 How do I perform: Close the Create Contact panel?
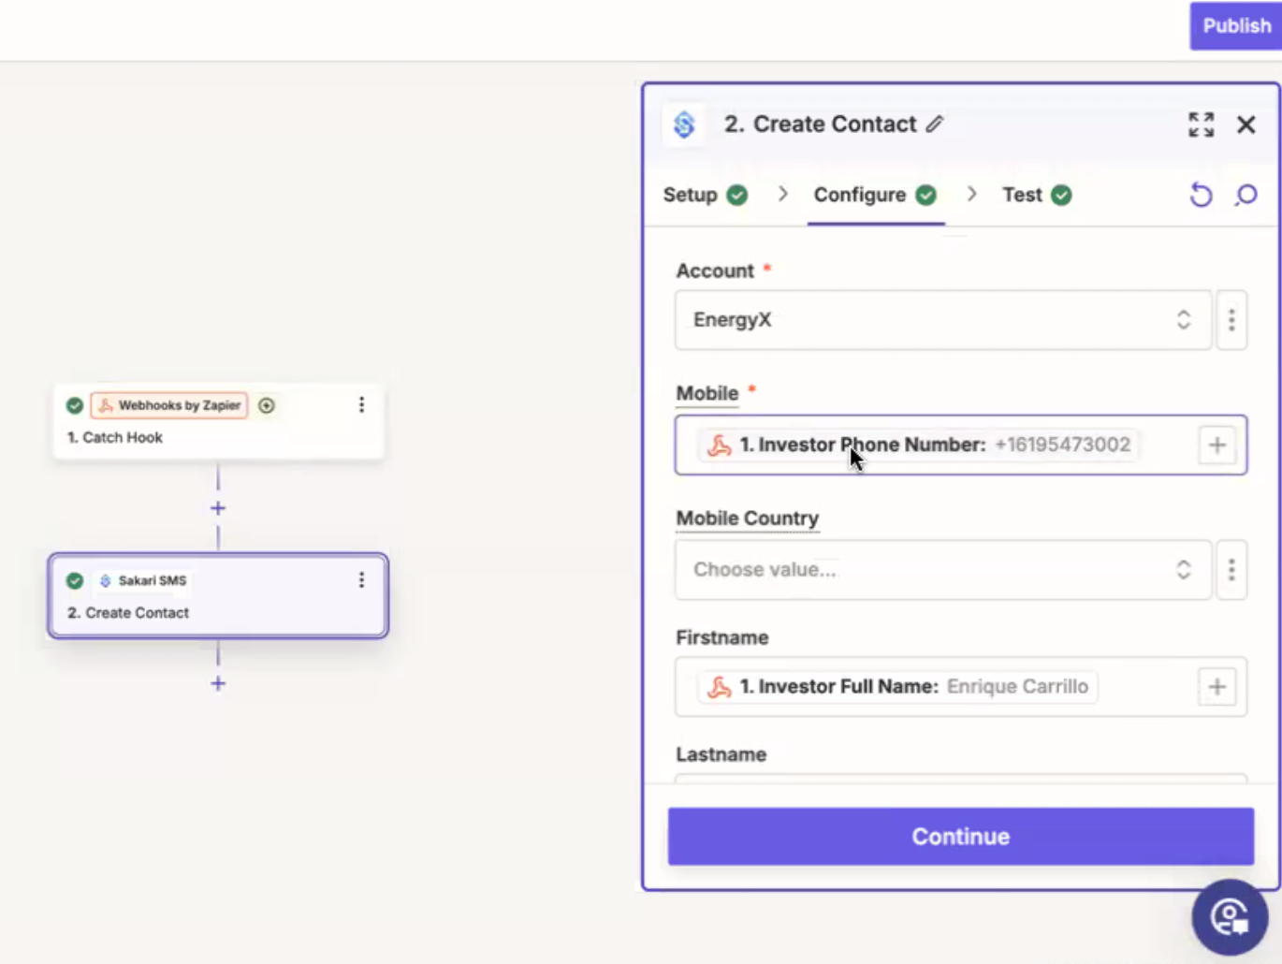(x=1246, y=124)
